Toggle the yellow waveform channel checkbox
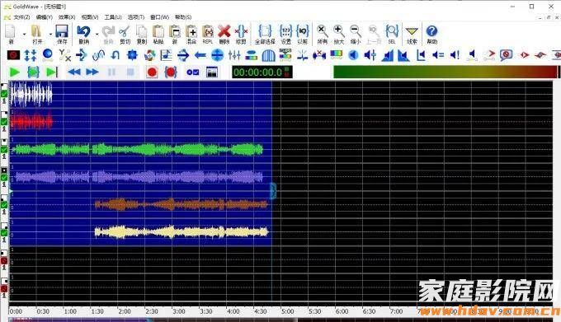561x322 pixels. click(4, 233)
